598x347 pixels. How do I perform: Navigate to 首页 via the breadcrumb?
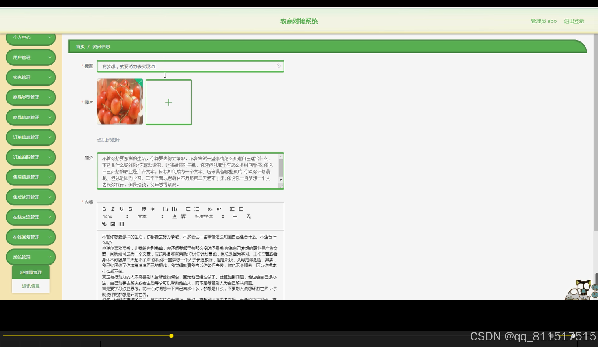point(80,46)
